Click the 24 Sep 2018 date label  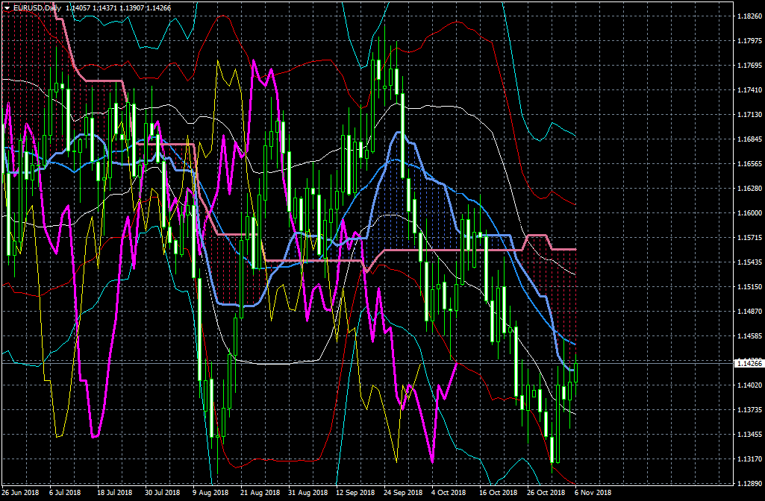click(x=402, y=493)
